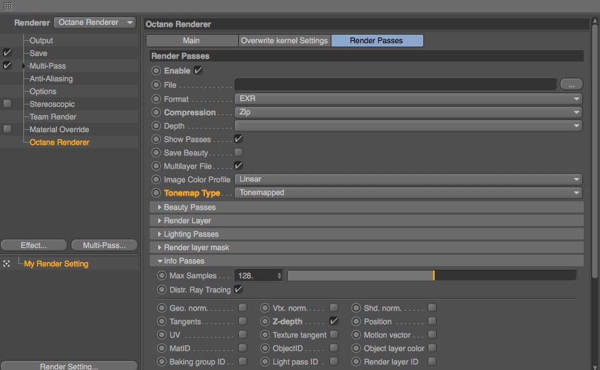Click the File path input field
The image size is (600, 370).
395,85
